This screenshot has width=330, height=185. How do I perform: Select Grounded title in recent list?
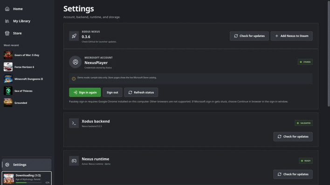21,103
